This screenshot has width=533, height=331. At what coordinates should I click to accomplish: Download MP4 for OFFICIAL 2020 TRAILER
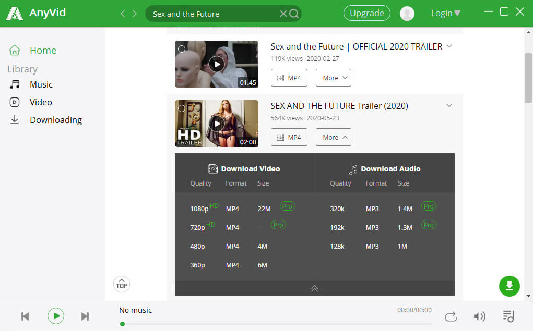pyautogui.click(x=289, y=78)
